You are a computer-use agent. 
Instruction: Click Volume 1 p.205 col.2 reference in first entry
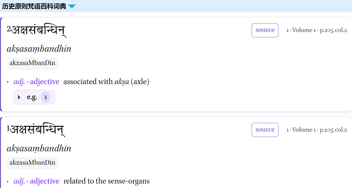pos(316,30)
